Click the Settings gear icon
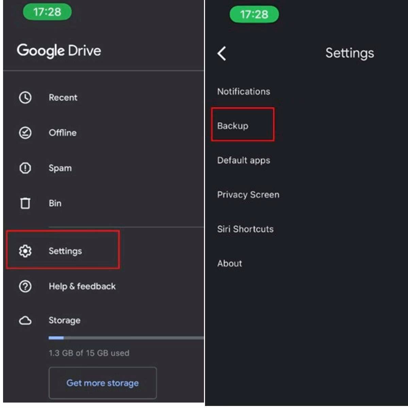 pos(25,251)
